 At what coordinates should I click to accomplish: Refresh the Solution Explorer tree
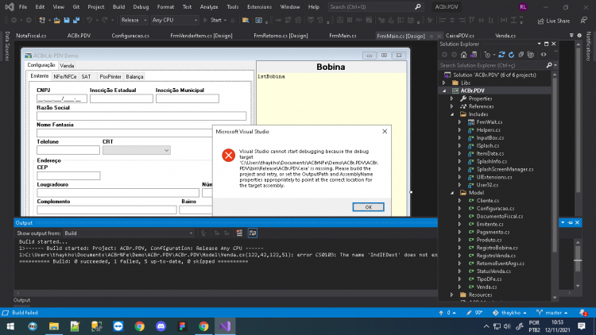pos(511,55)
